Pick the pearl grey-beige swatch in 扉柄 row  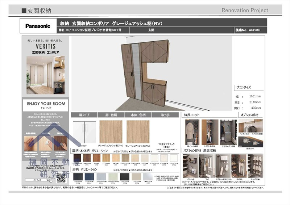tap(137, 177)
